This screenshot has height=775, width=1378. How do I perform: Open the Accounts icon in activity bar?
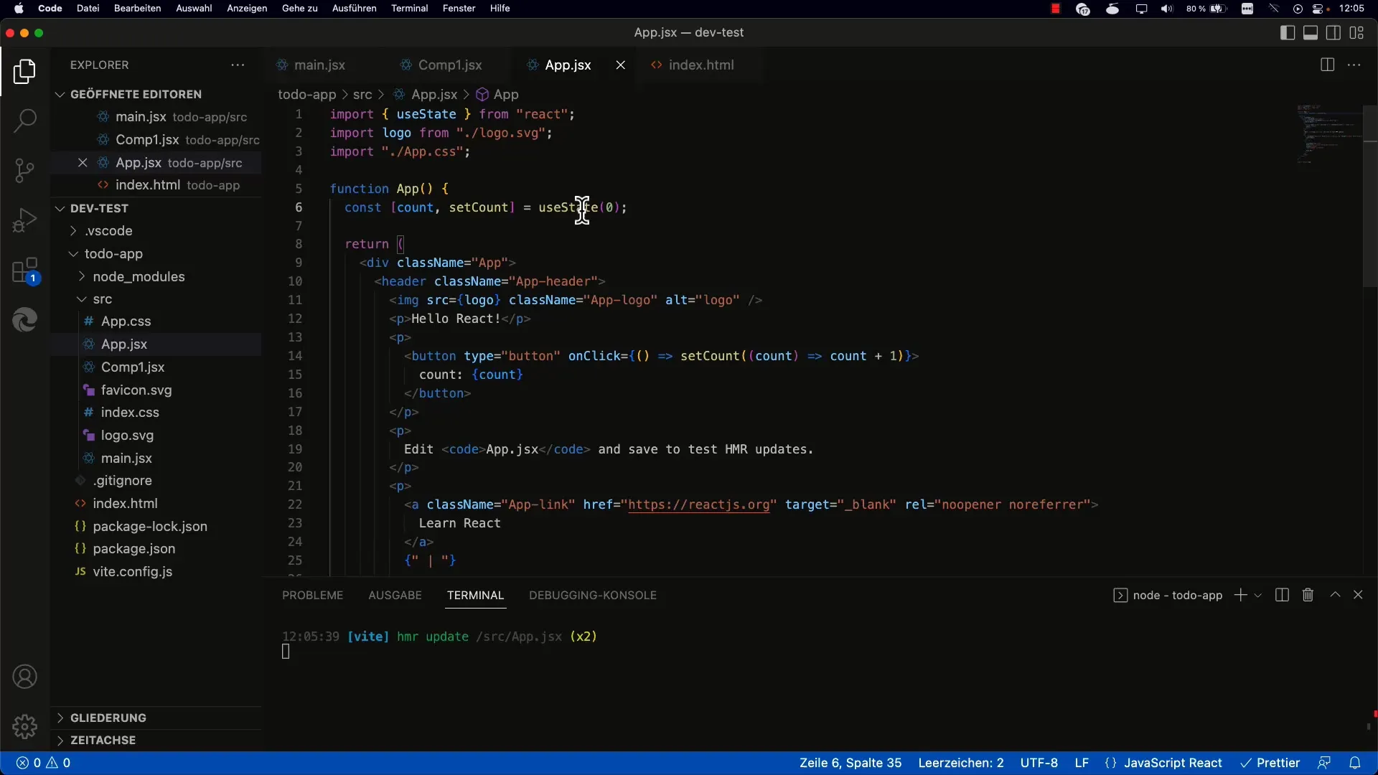pyautogui.click(x=25, y=677)
